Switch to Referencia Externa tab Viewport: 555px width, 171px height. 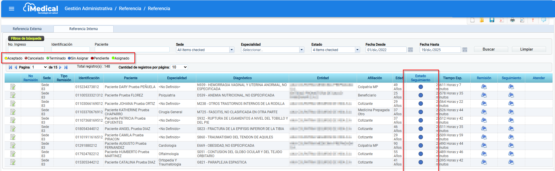(27, 29)
